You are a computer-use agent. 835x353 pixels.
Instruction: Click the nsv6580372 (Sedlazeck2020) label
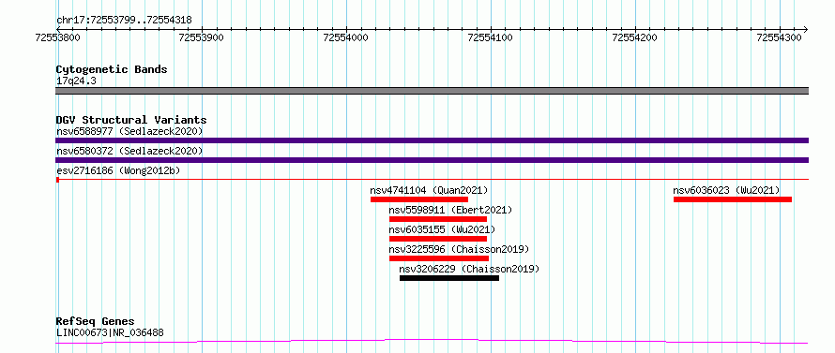(129, 151)
